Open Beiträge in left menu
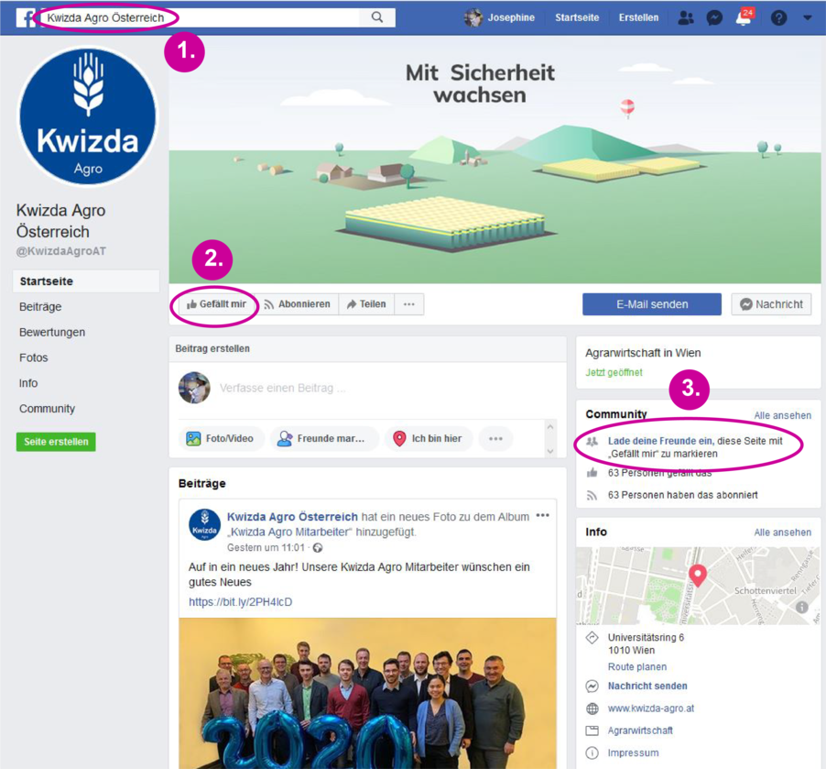The height and width of the screenshot is (769, 826). coord(40,306)
